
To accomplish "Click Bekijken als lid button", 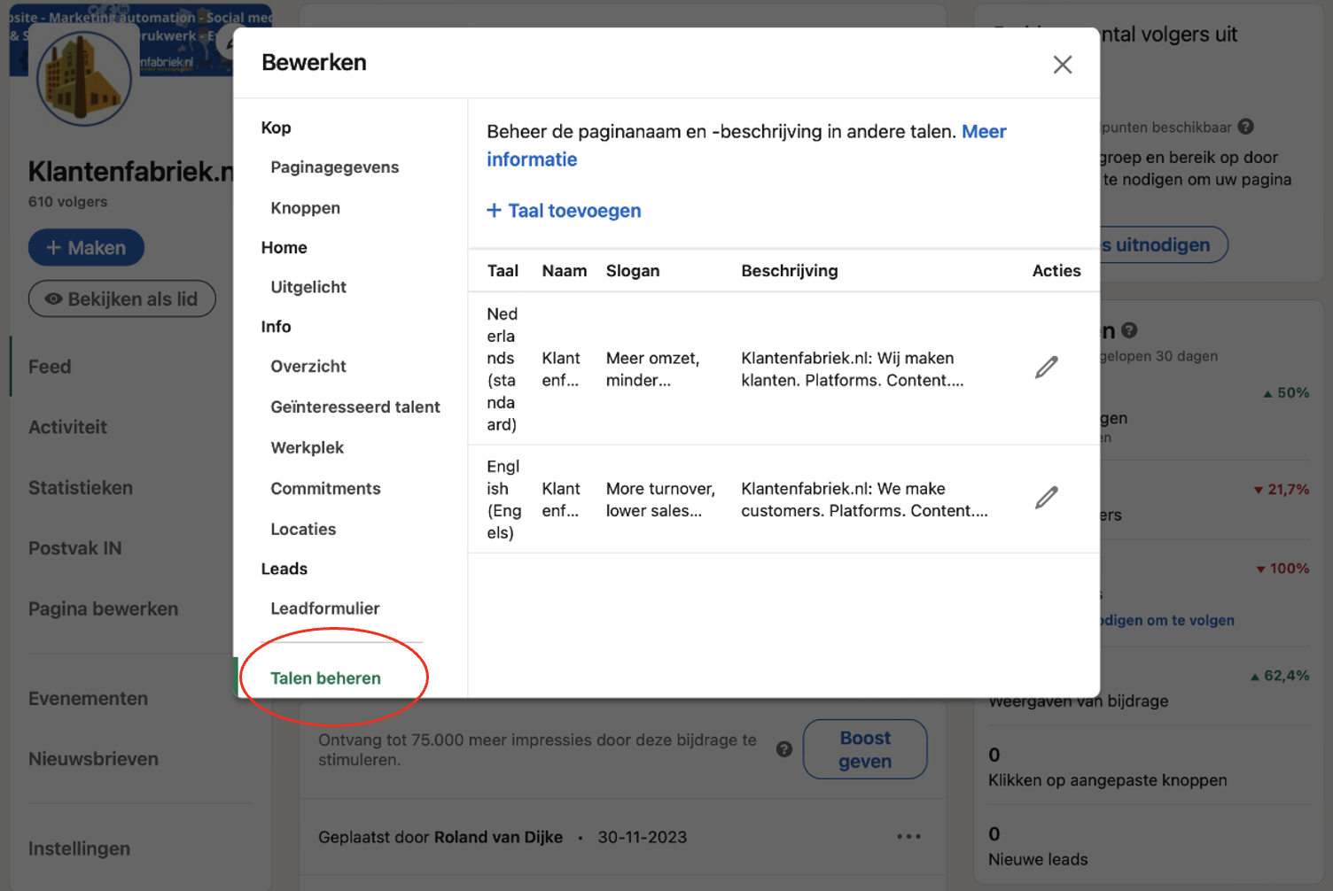I will point(122,299).
